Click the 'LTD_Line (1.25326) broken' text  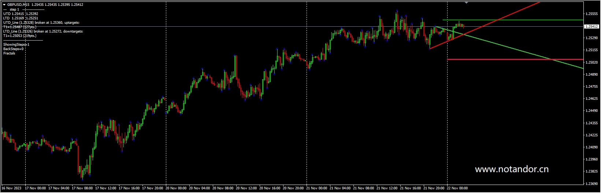point(43,31)
